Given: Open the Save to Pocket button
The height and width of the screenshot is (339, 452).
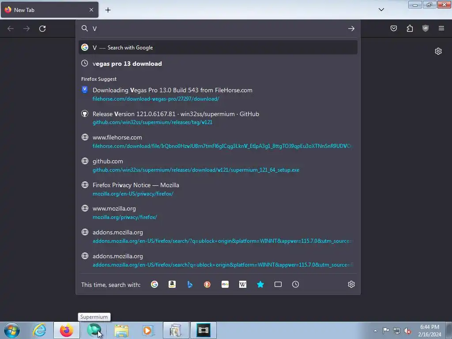Looking at the screenshot, I should pyautogui.click(x=393, y=28).
